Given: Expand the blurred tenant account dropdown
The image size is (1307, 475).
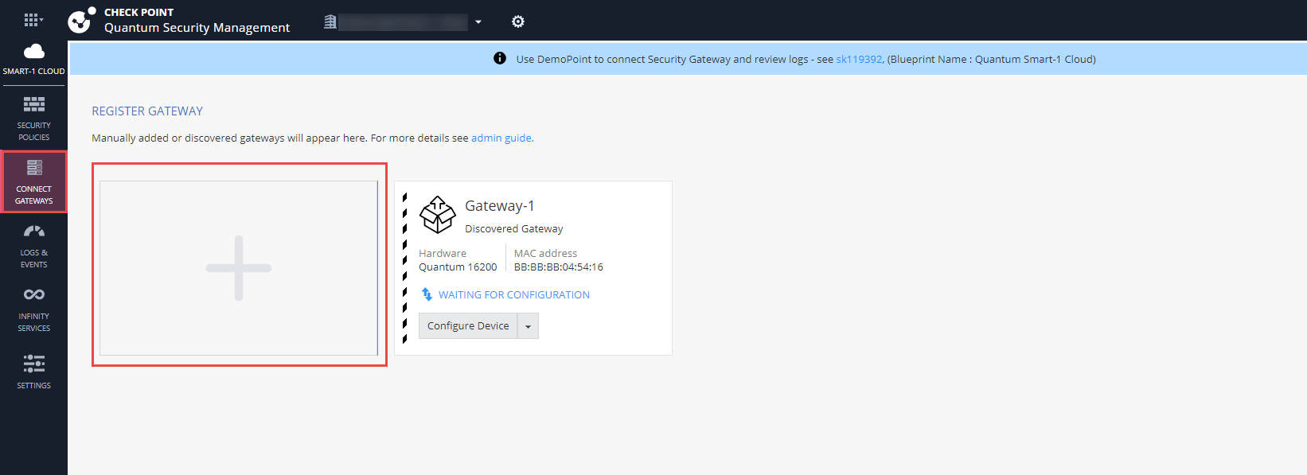Looking at the screenshot, I should pyautogui.click(x=478, y=22).
